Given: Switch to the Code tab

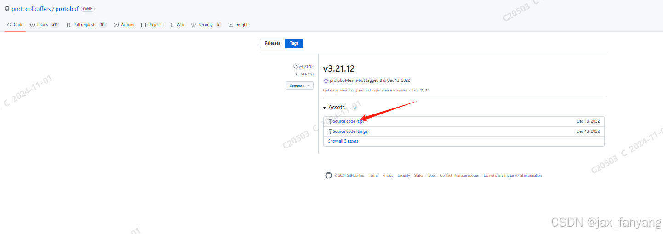Looking at the screenshot, I should pyautogui.click(x=15, y=25).
